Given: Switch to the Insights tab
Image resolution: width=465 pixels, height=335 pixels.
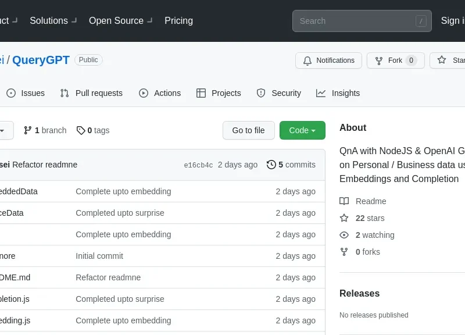Looking at the screenshot, I should [x=338, y=93].
